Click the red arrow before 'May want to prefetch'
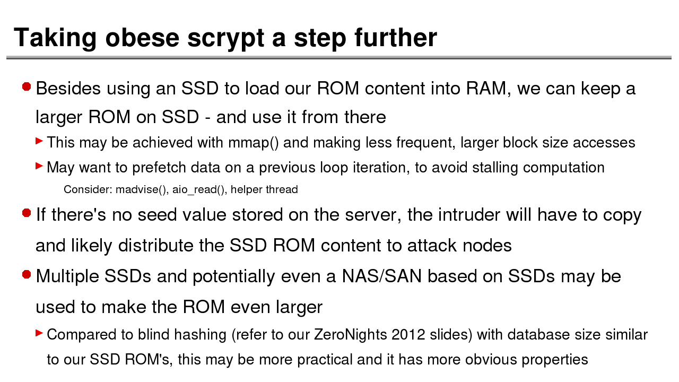This screenshot has height=382, width=679. point(39,166)
